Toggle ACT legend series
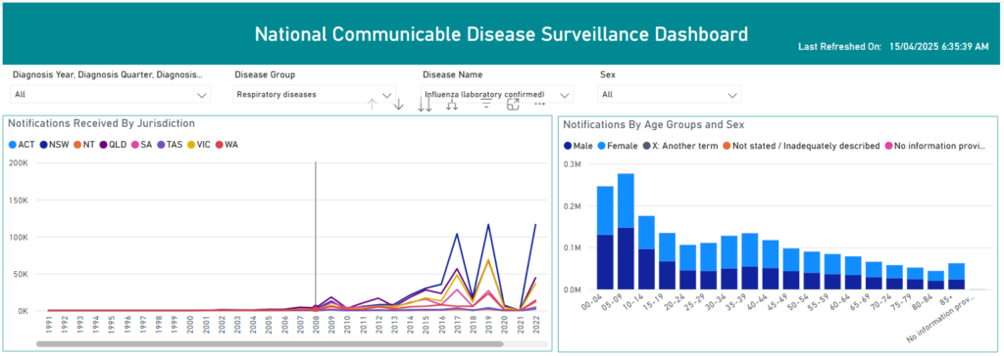The height and width of the screenshot is (356, 1004). coord(22,145)
